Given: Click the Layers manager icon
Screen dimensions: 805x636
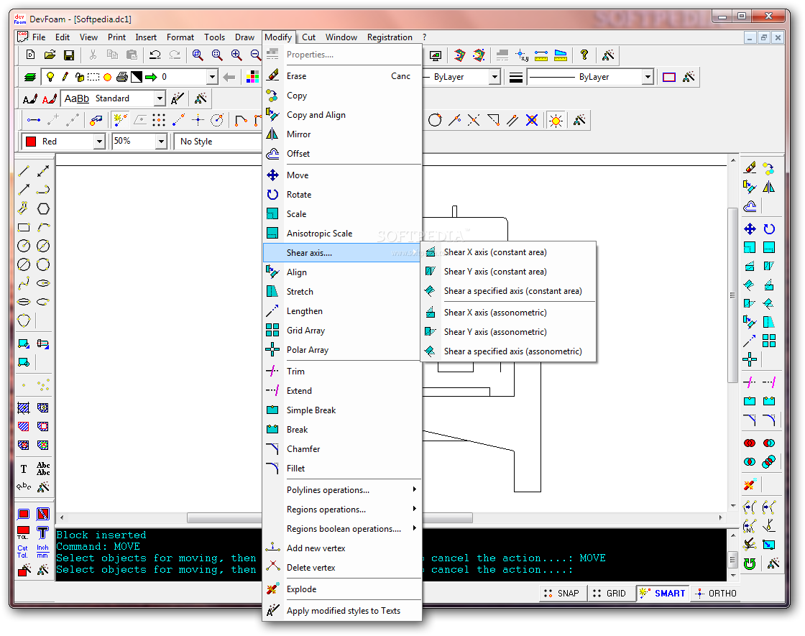Looking at the screenshot, I should pos(30,77).
